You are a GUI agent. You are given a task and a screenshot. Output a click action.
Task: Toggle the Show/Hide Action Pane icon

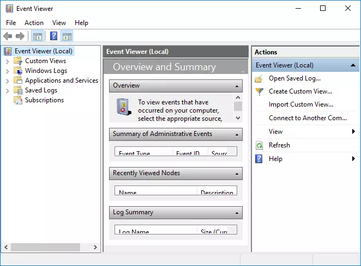(67, 36)
